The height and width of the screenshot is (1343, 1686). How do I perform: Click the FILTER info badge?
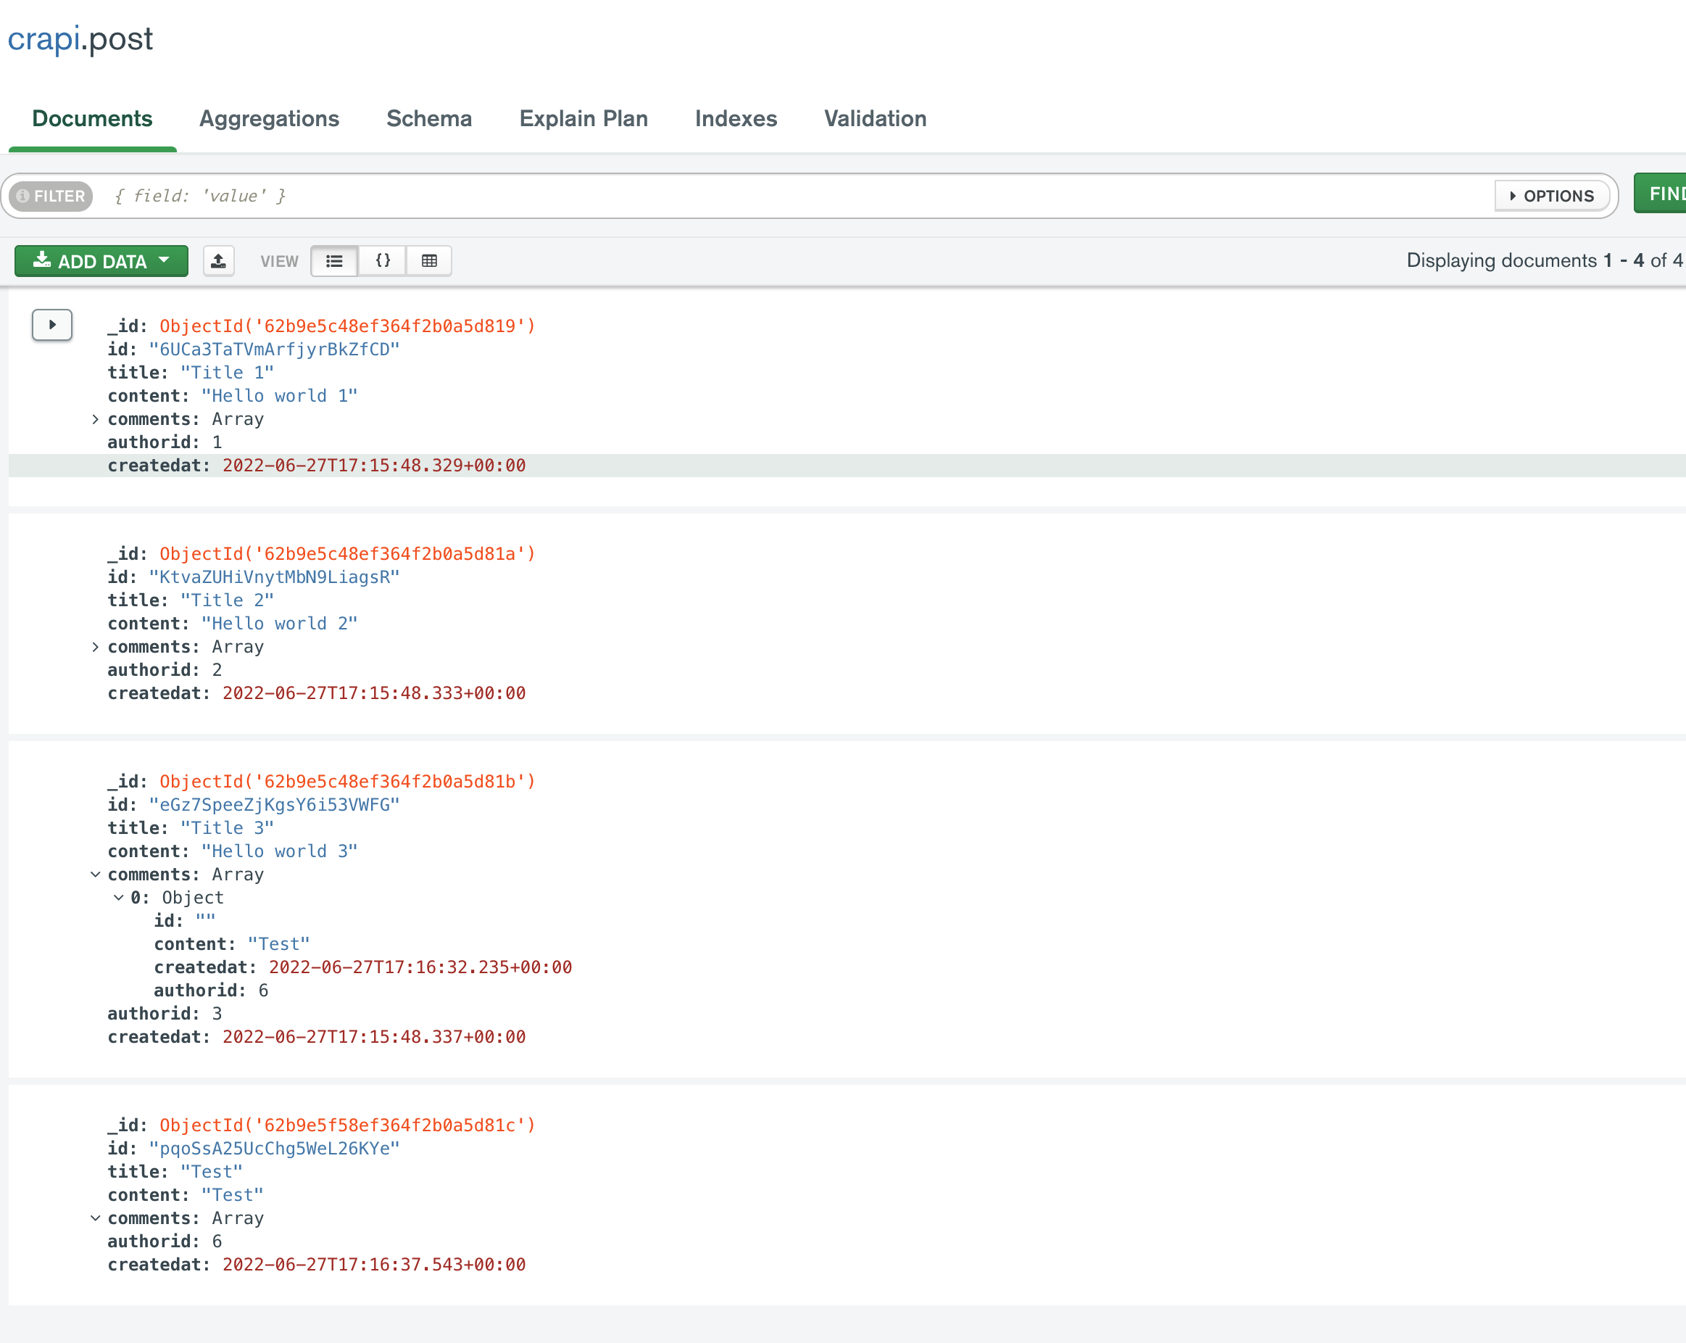point(51,196)
